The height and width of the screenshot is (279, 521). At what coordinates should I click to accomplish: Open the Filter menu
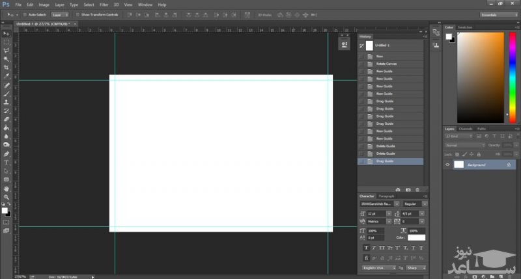tap(104, 5)
